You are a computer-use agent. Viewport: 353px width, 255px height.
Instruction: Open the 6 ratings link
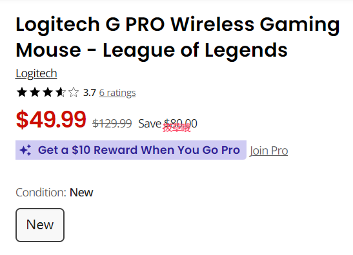117,93
